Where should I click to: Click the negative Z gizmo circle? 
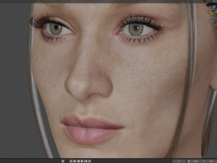214,18
